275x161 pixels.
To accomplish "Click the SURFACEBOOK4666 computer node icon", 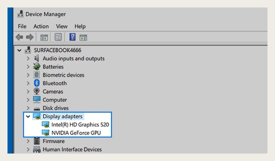I will [x=28, y=50].
